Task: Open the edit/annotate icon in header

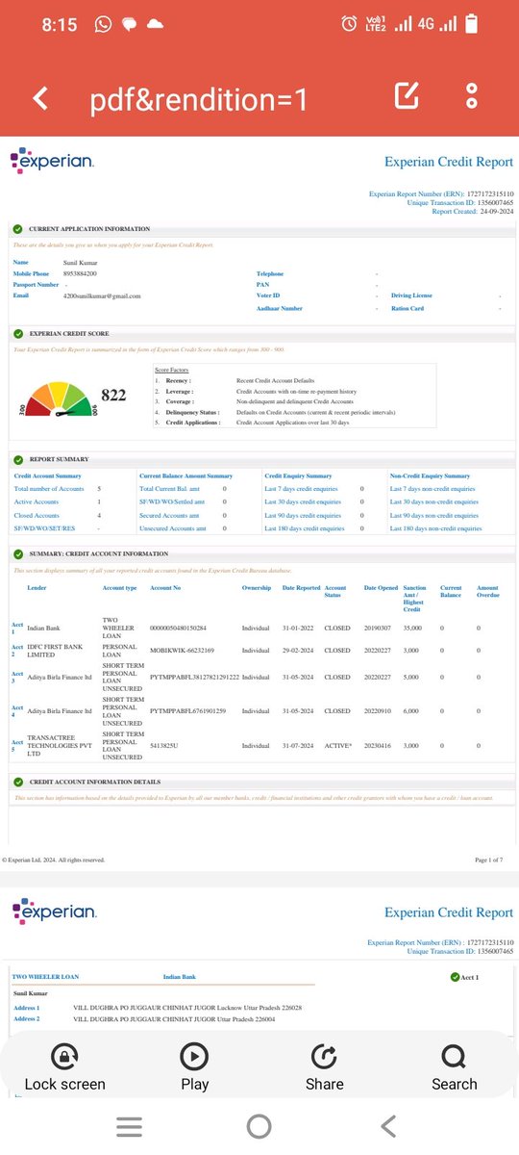Action: click(x=407, y=95)
